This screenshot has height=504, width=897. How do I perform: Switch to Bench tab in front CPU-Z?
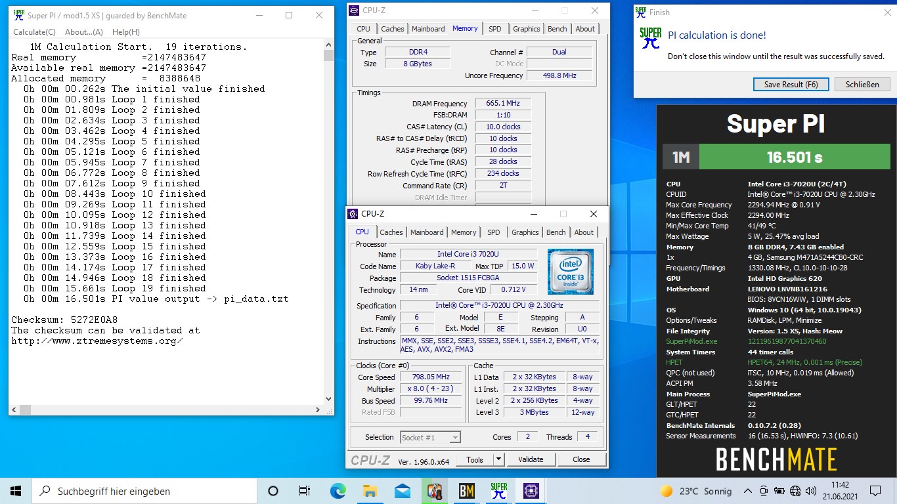tap(556, 232)
